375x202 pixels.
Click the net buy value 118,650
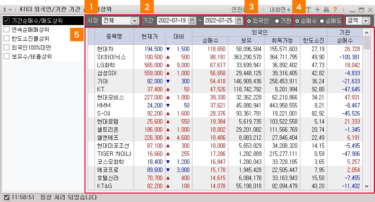(x=216, y=49)
